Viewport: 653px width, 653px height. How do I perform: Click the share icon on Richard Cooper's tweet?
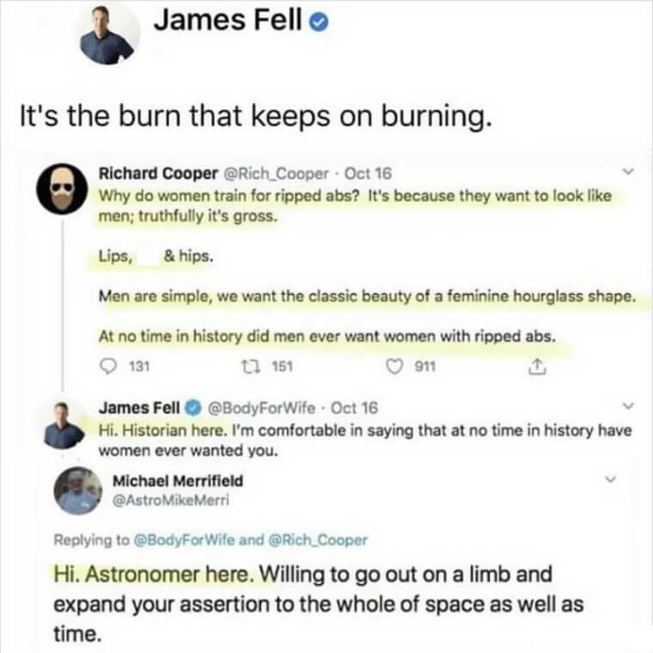[537, 367]
